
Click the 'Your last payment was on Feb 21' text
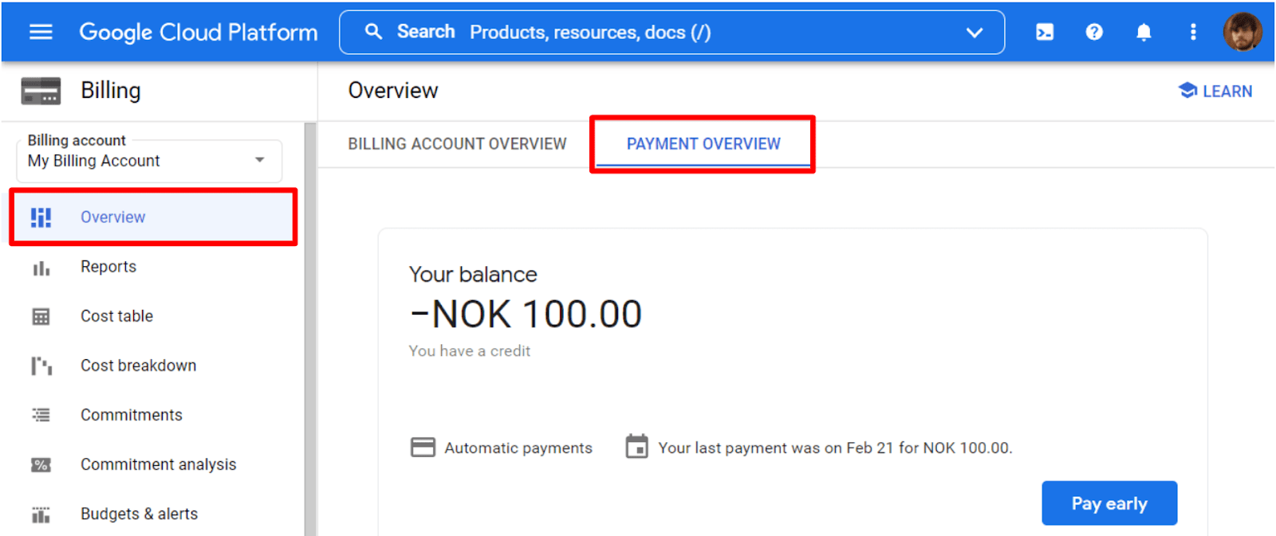[835, 448]
